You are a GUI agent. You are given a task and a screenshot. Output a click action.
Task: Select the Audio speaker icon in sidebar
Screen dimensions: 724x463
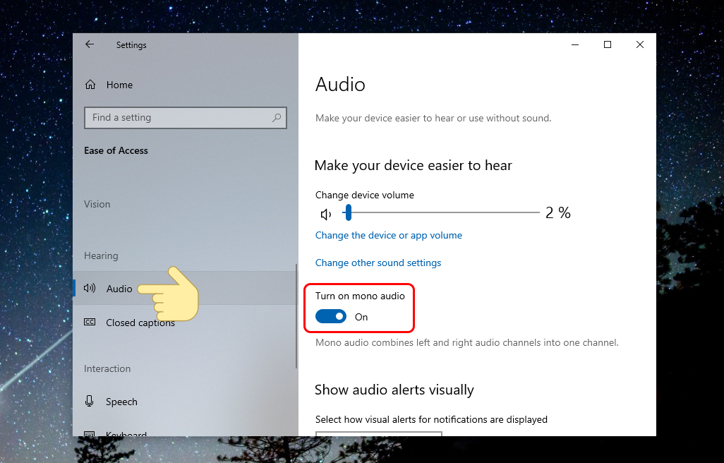tap(89, 288)
